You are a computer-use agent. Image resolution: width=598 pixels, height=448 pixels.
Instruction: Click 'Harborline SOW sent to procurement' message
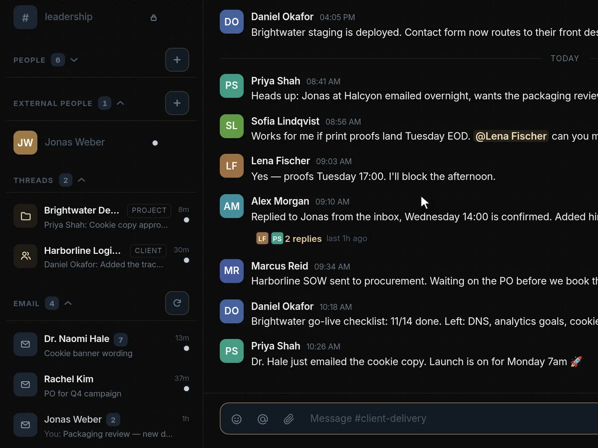[424, 281]
